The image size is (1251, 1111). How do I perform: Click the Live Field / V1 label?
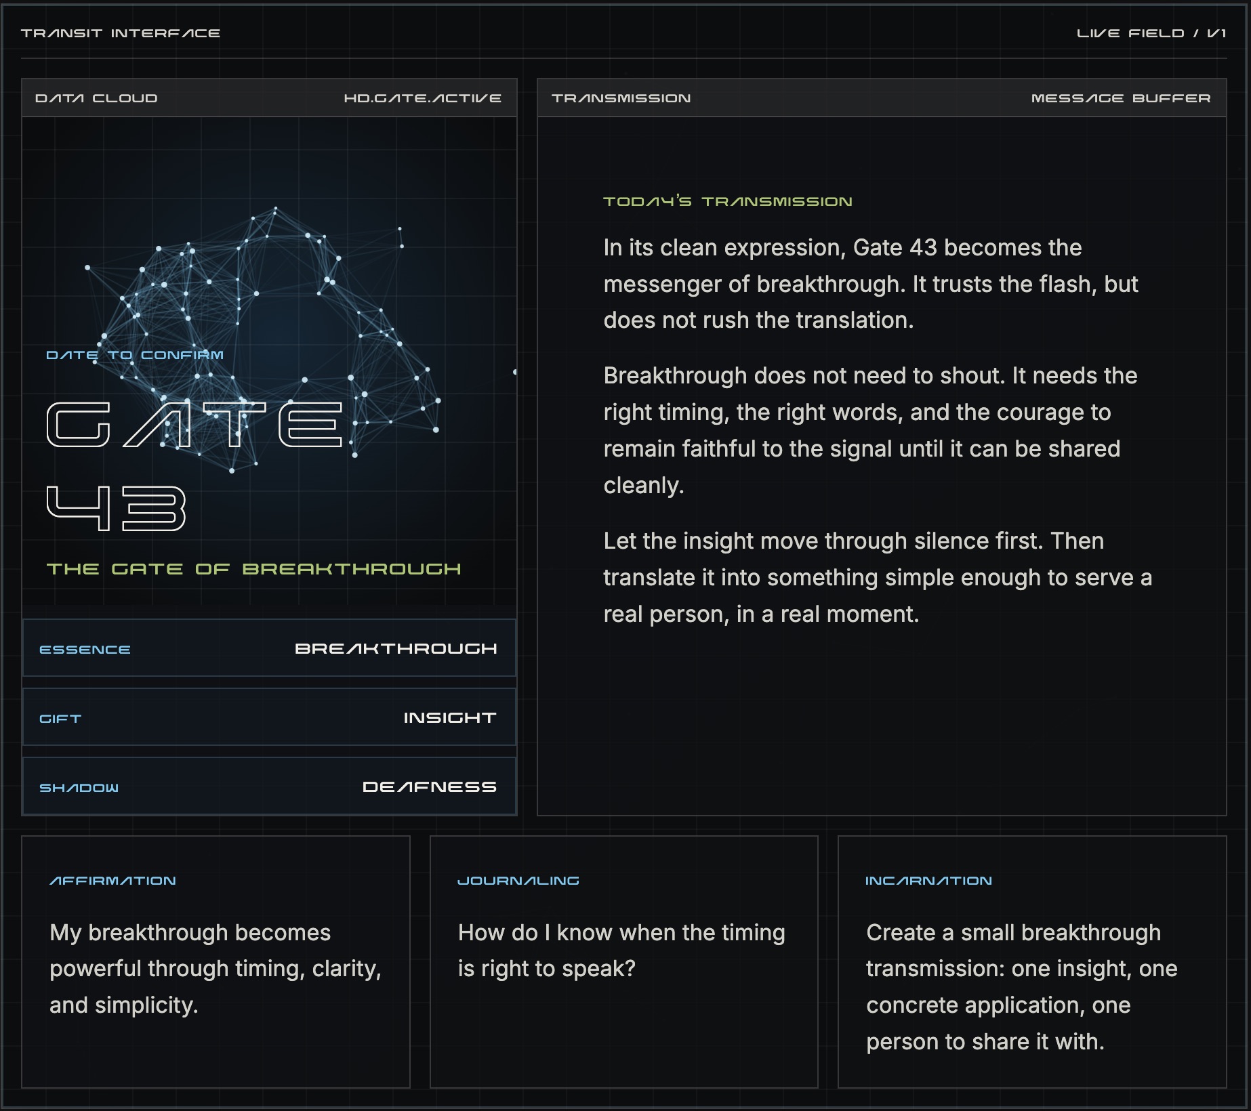point(1151,33)
